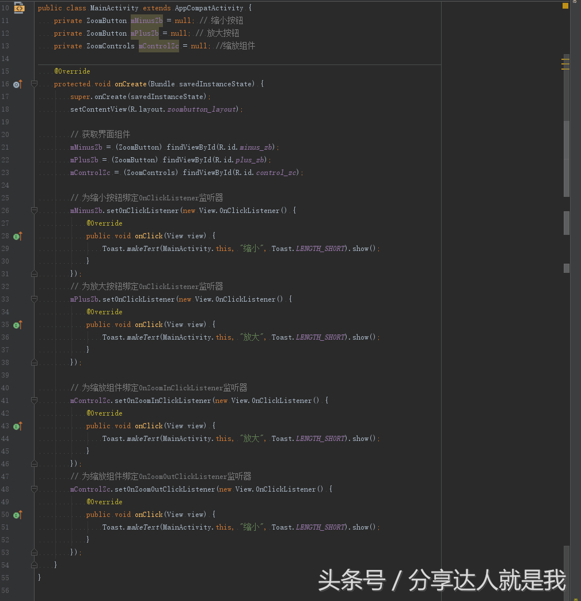Collapse the mMinusZb click listener block
The height and width of the screenshot is (601, 581).
pyautogui.click(x=33, y=210)
